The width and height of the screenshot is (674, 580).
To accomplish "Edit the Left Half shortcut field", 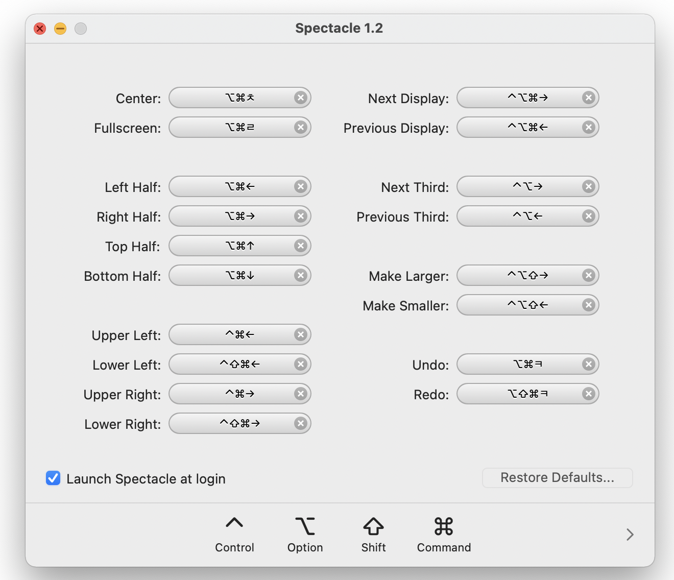I will point(240,186).
